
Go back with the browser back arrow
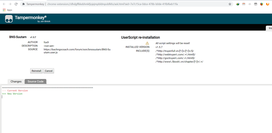[x=4, y=4]
